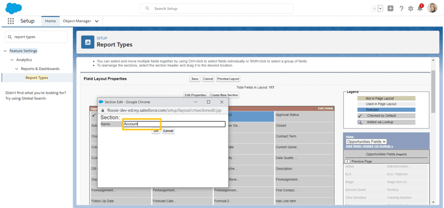444x208 pixels.
Task: Open the help question mark icon
Action: point(401,9)
